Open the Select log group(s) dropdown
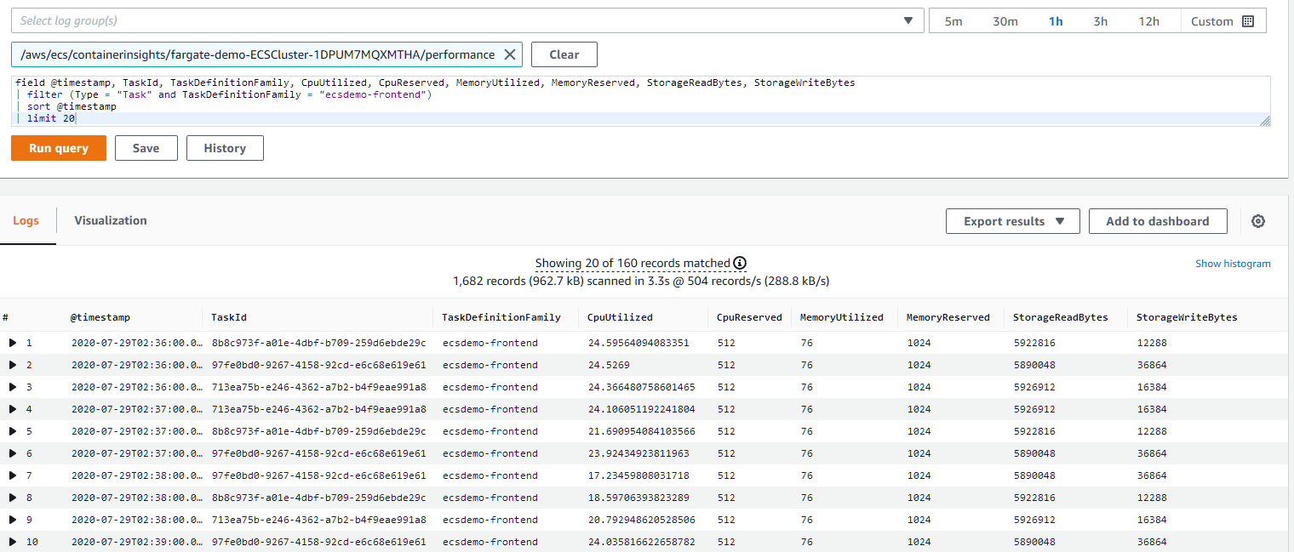1294x552 pixels. click(x=467, y=20)
